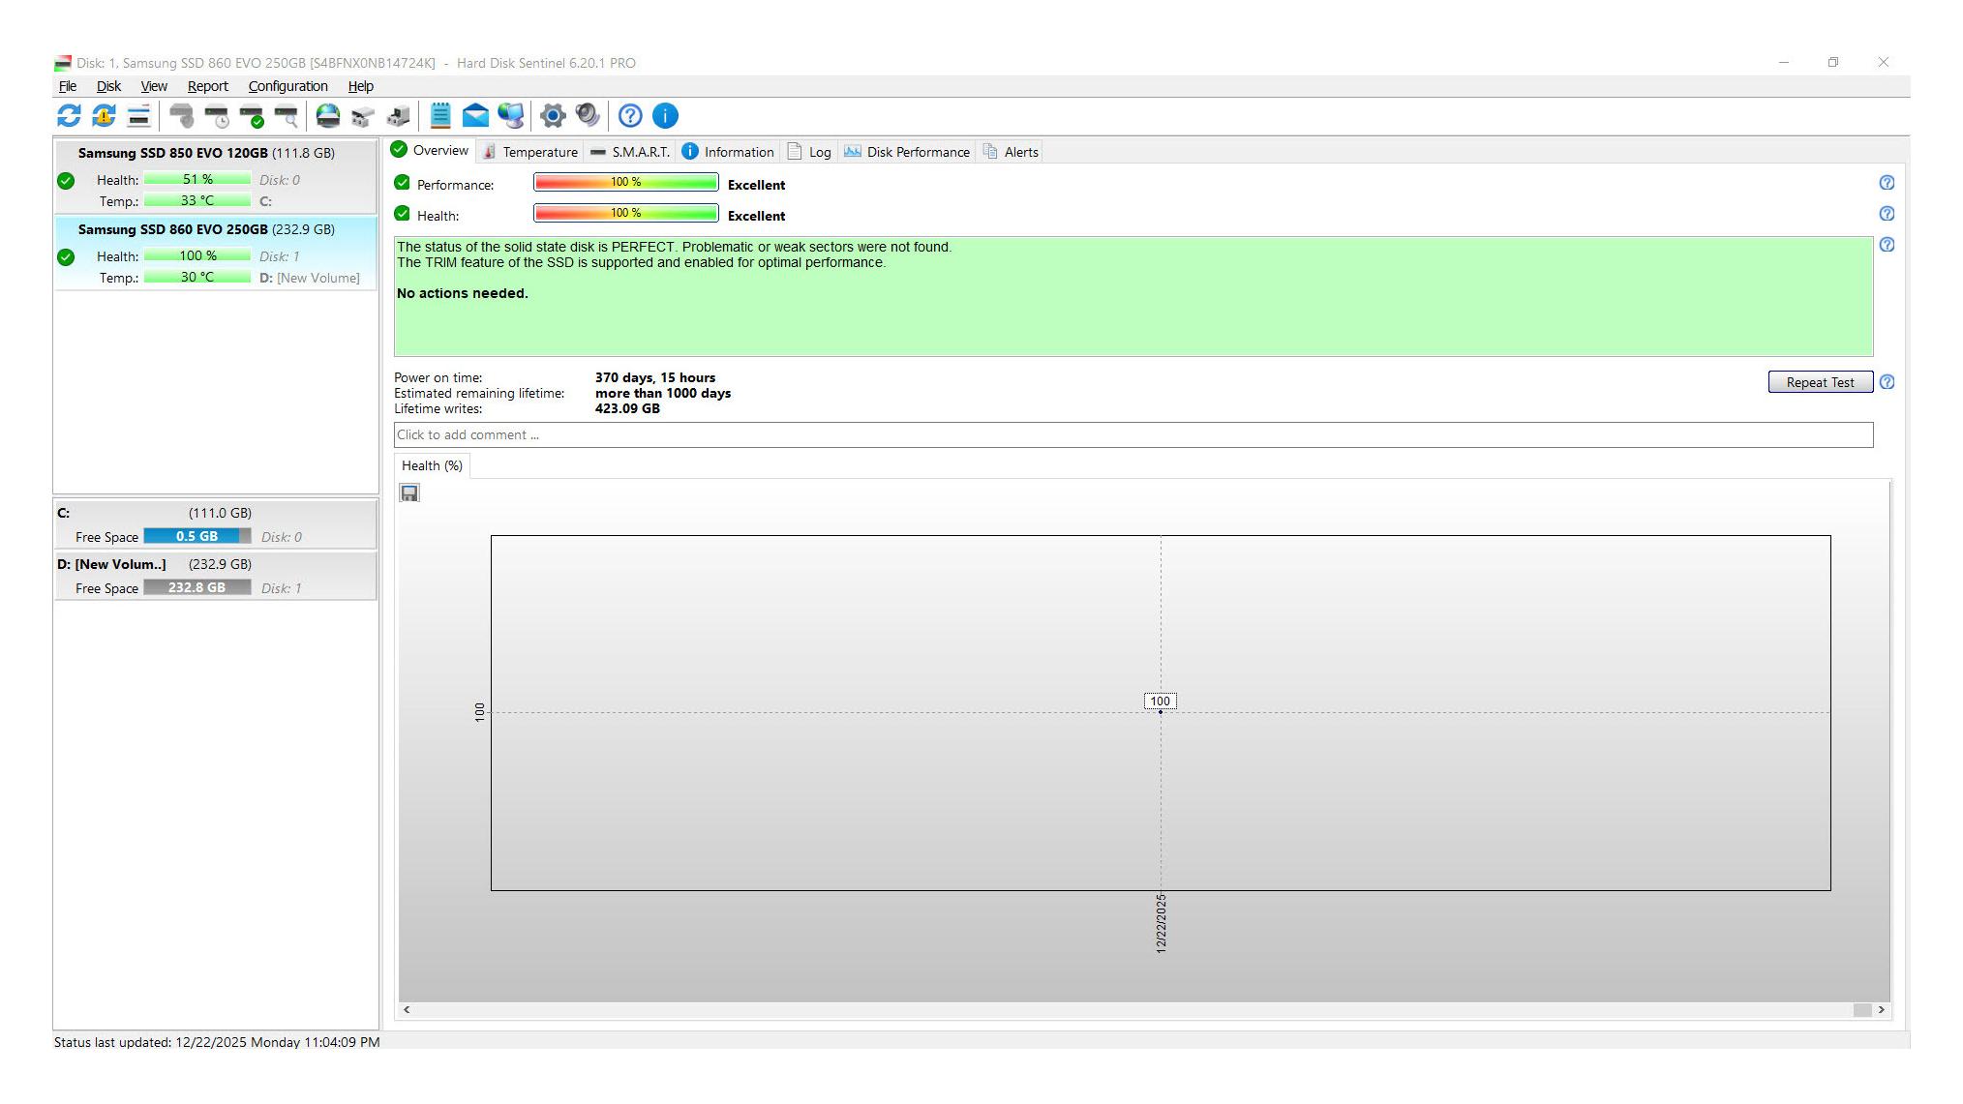Click the help question mark beside Performance
The width and height of the screenshot is (1963, 1104).
[1887, 183]
